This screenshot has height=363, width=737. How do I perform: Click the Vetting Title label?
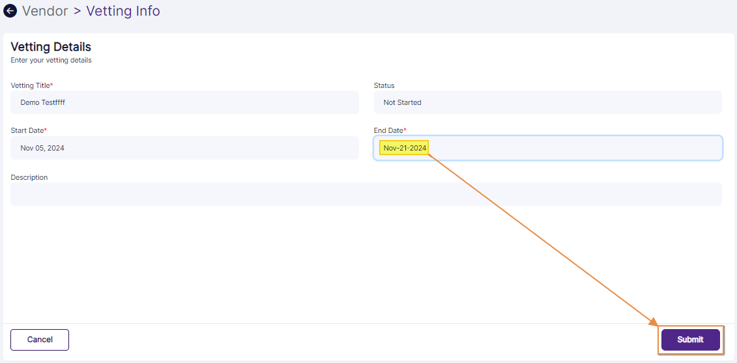coord(31,85)
